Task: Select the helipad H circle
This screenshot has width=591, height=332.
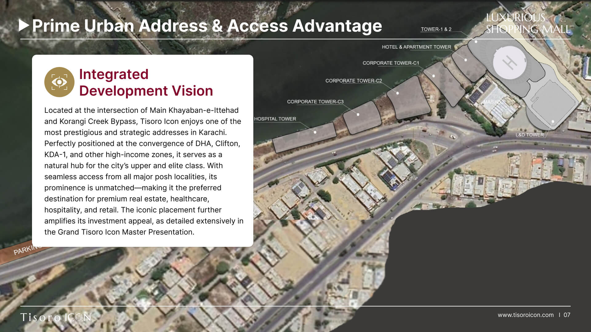Action: tap(509, 63)
